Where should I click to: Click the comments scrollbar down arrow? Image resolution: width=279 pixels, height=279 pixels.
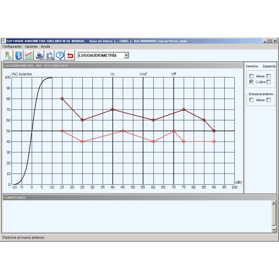(x=274, y=230)
